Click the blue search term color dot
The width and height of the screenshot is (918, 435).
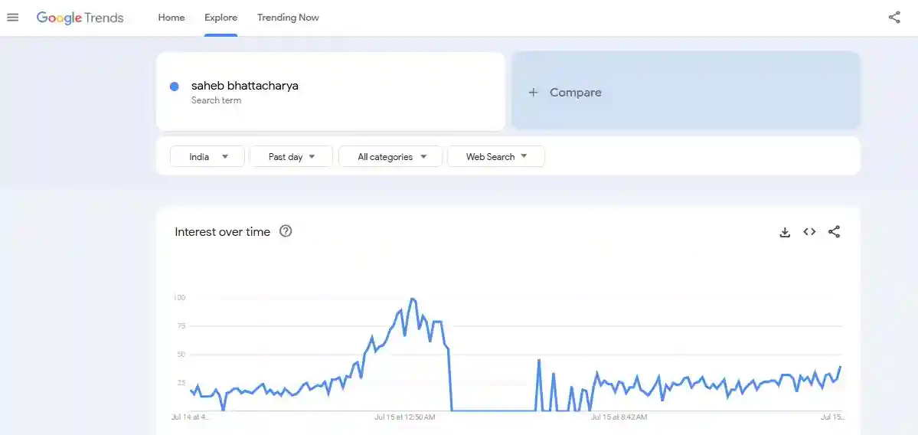point(175,87)
